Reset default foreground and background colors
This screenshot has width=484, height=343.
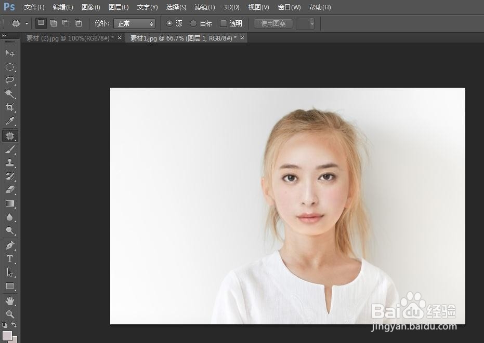click(4, 325)
